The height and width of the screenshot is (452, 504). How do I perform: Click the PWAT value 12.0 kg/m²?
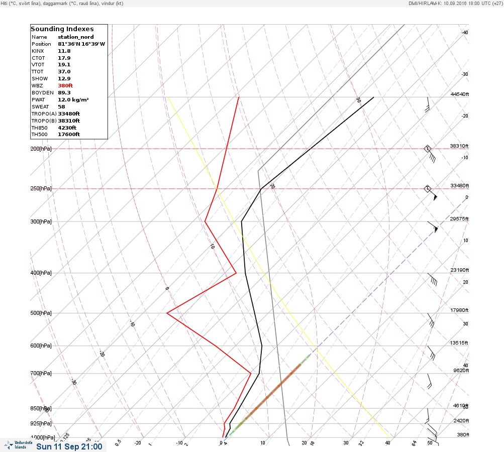(73, 99)
